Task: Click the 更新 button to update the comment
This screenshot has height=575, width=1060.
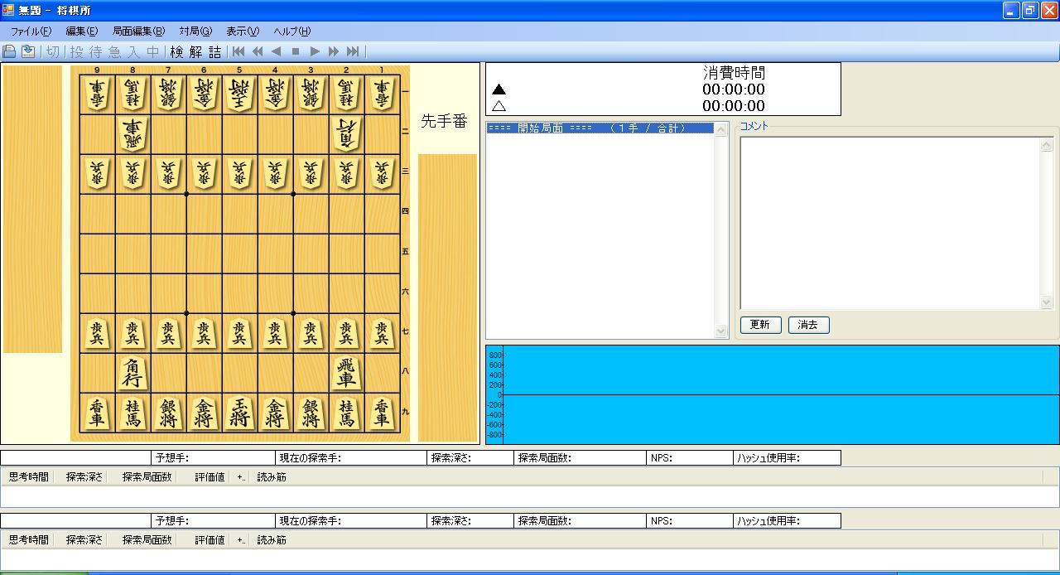Action: (759, 325)
